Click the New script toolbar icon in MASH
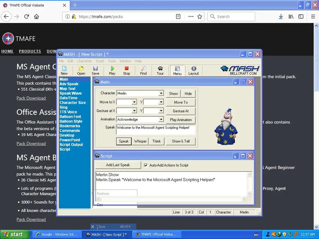Screen dimensions: 319x239 point(64,71)
